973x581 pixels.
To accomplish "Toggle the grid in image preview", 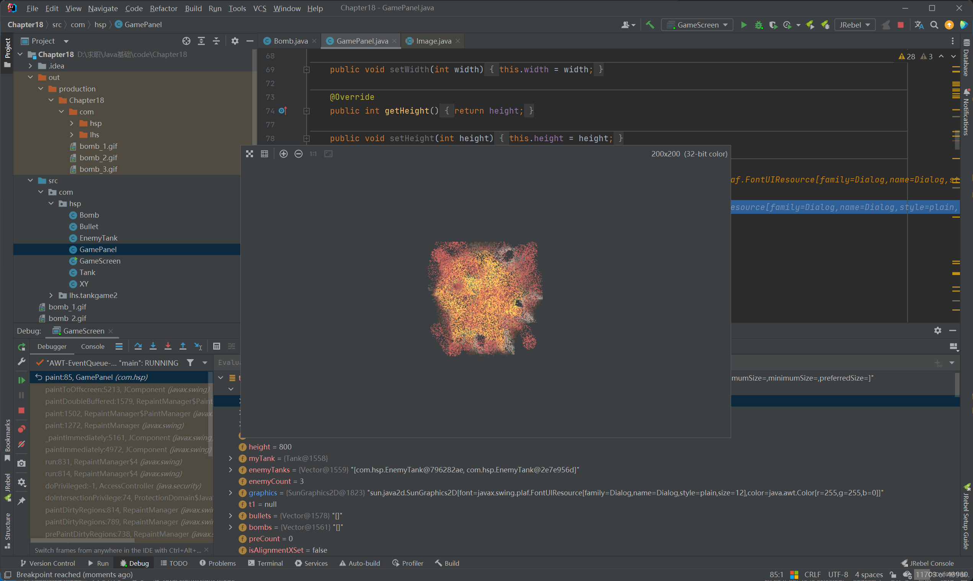I will click(x=265, y=154).
